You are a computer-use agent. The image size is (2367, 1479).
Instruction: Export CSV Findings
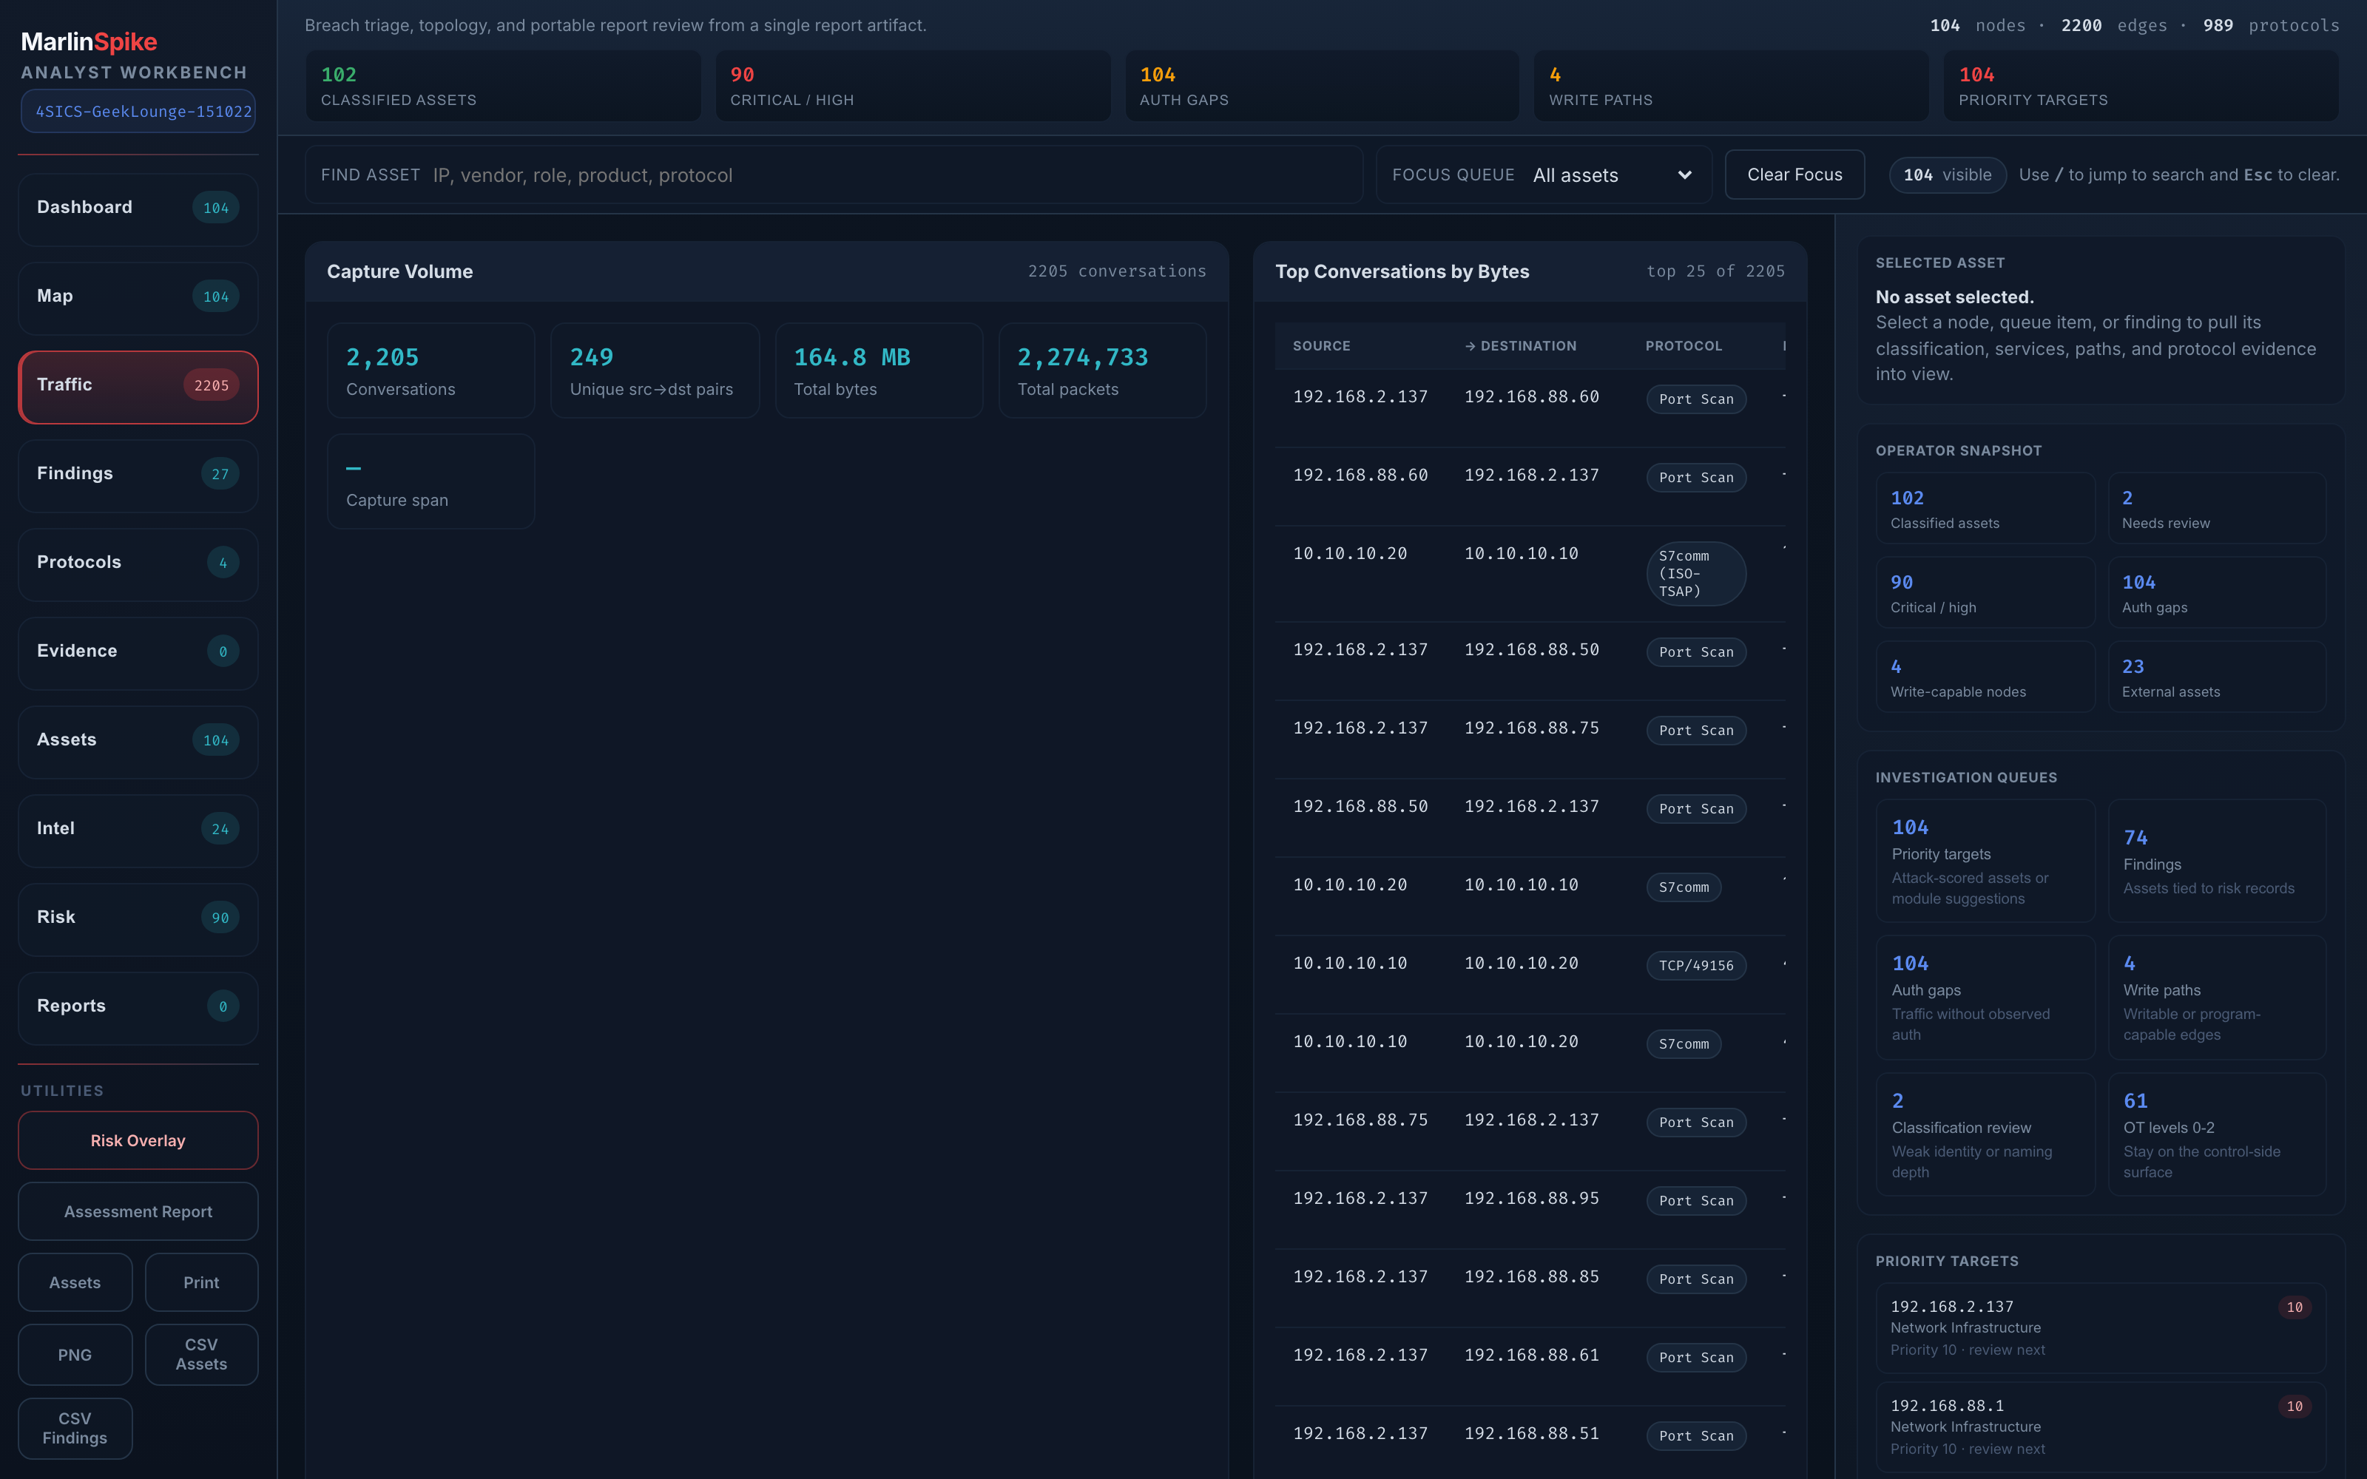[x=75, y=1428]
